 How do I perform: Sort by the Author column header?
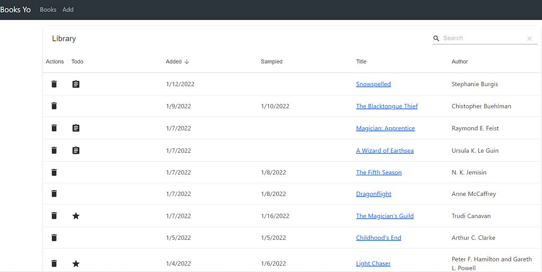[x=460, y=62]
